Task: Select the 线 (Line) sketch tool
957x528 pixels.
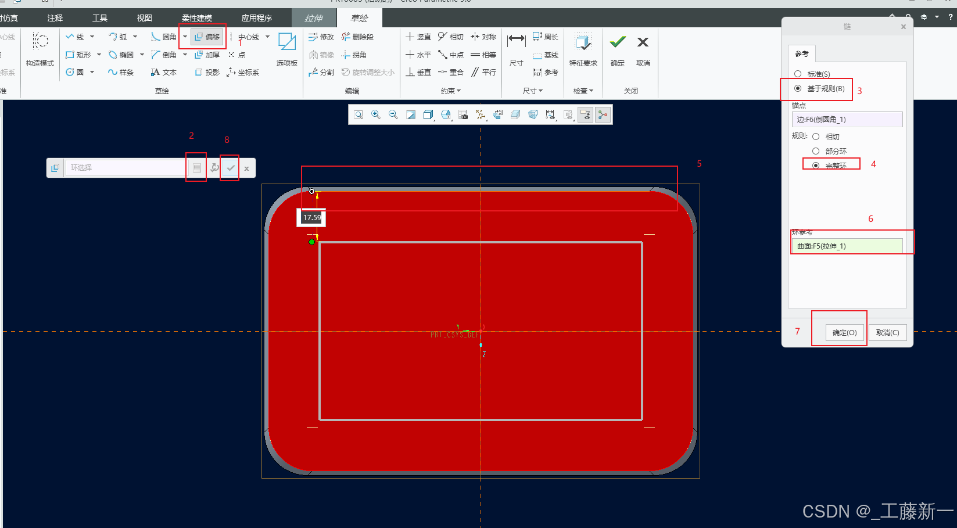Action: click(75, 37)
